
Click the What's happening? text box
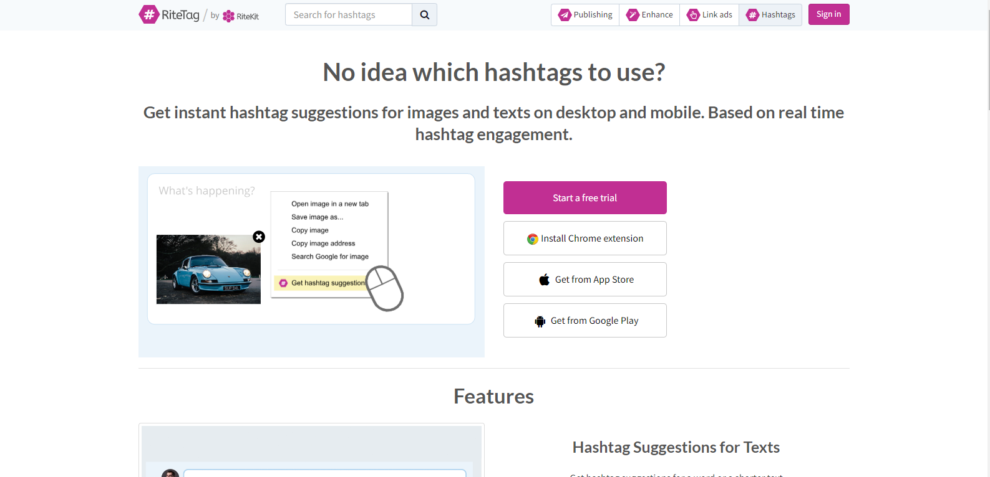click(x=206, y=191)
